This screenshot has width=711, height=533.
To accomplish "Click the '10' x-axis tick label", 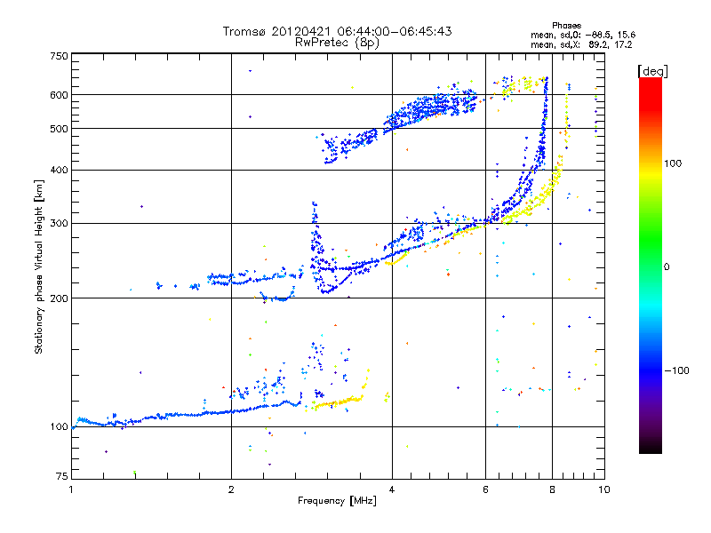I will tap(604, 489).
